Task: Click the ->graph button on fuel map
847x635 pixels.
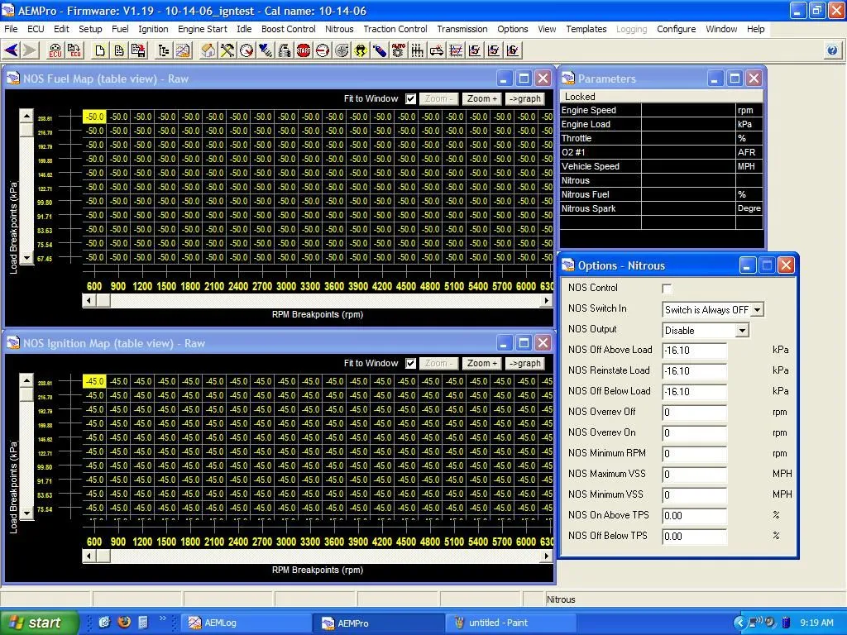Action: click(x=525, y=98)
